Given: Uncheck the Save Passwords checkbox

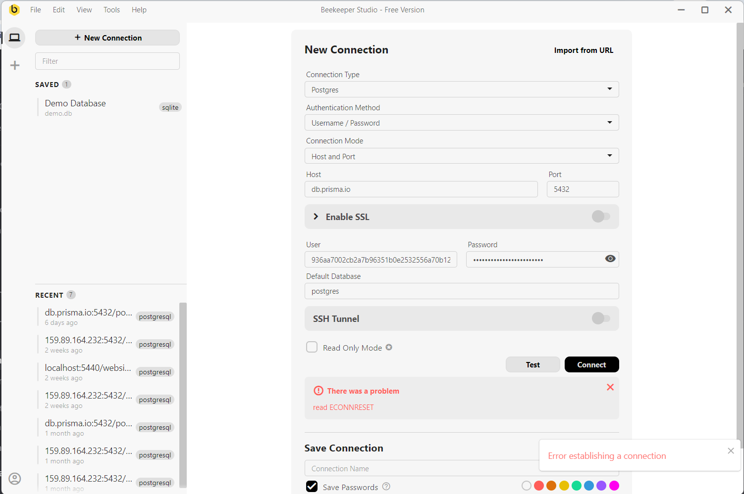Looking at the screenshot, I should (312, 487).
